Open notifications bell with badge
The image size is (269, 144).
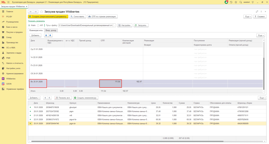[226, 2]
